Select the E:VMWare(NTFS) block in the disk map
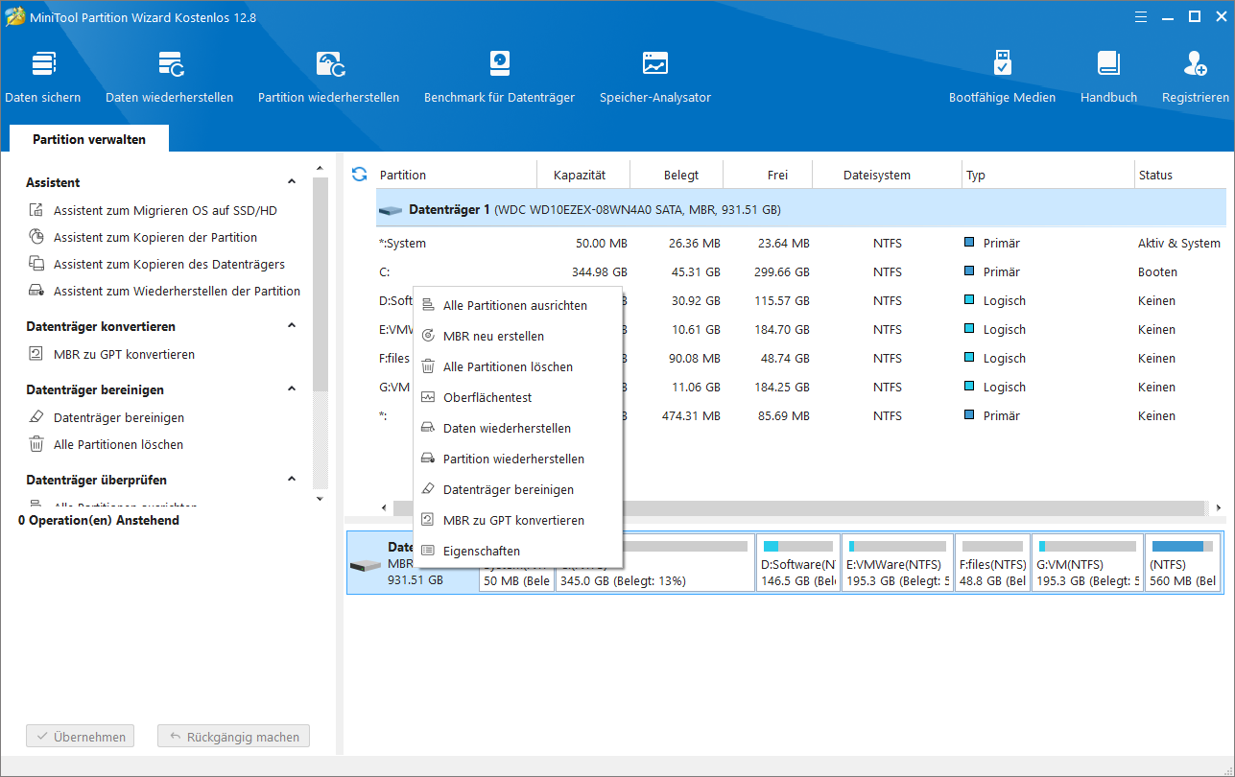Image resolution: width=1235 pixels, height=777 pixels. [x=897, y=563]
